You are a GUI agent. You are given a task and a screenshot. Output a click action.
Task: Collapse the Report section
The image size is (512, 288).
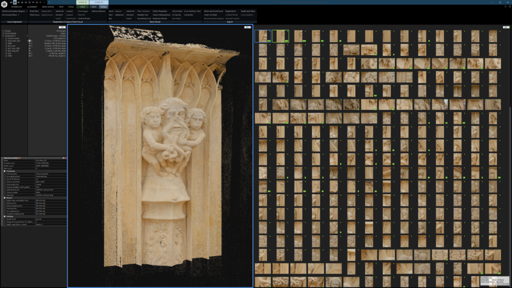(x=4, y=198)
